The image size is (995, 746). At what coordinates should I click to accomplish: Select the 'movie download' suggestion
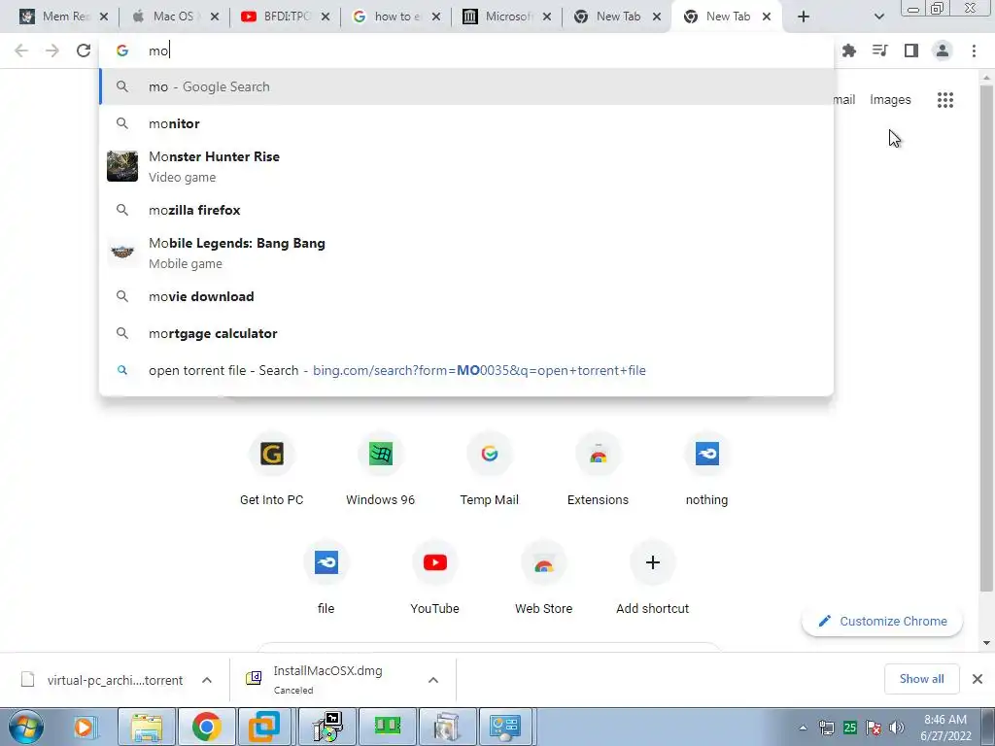466,296
